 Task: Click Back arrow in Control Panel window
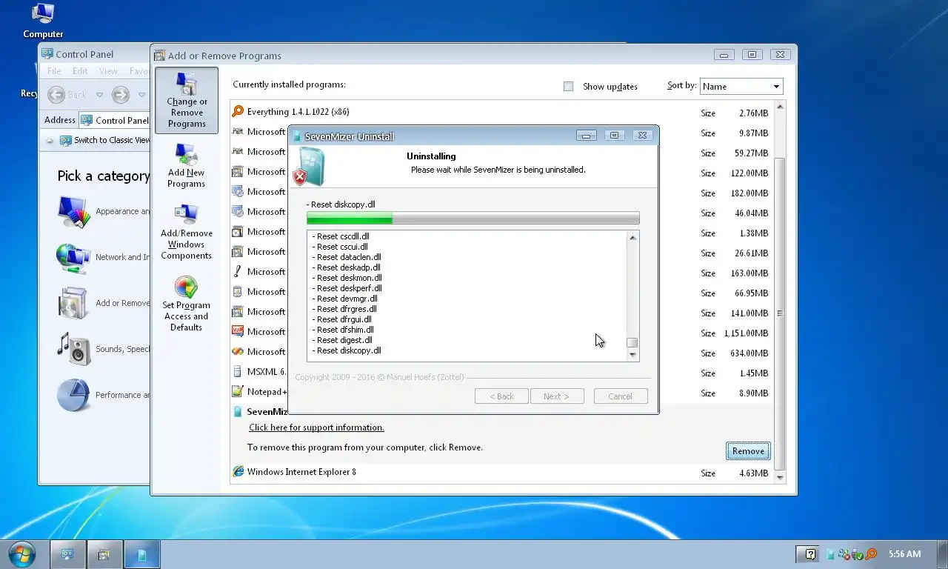coord(56,94)
